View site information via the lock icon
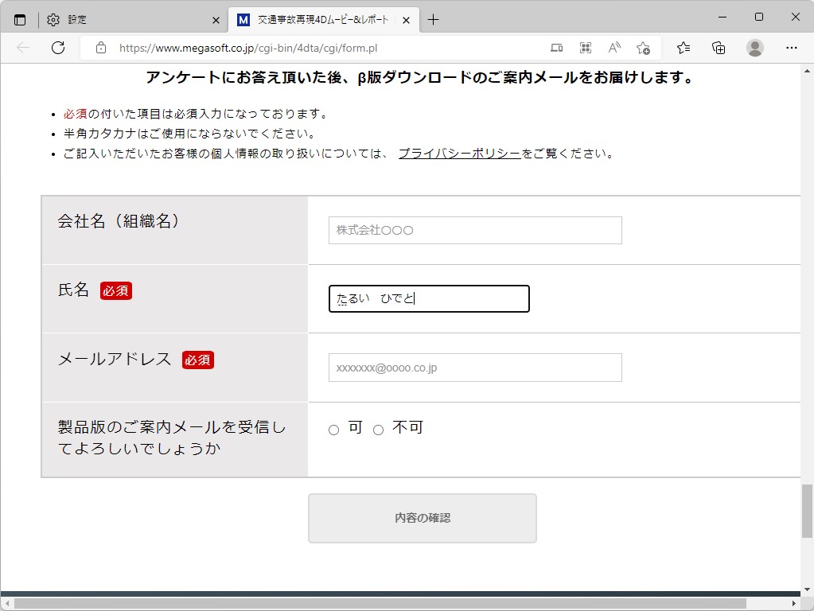The width and height of the screenshot is (814, 611). point(99,47)
